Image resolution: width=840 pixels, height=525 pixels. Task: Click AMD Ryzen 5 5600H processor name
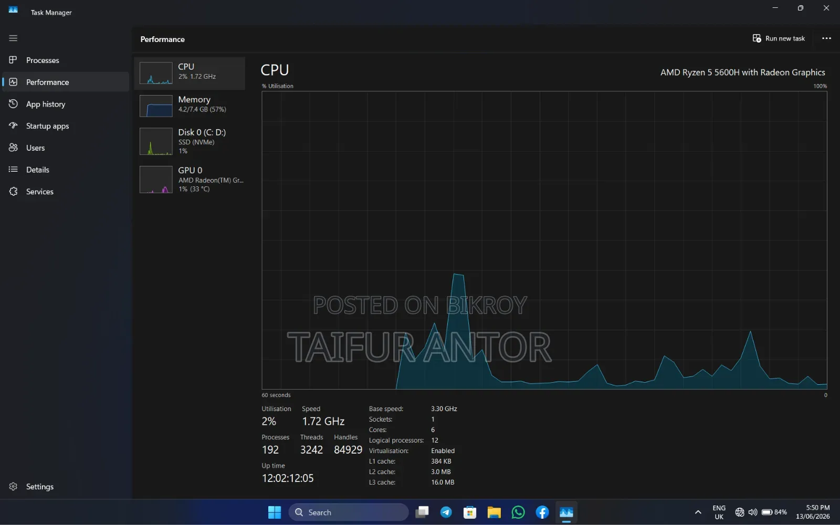[742, 72]
